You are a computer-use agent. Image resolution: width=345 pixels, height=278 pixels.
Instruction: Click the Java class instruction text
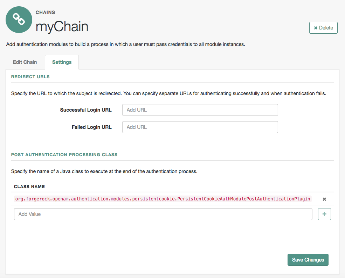pos(104,172)
